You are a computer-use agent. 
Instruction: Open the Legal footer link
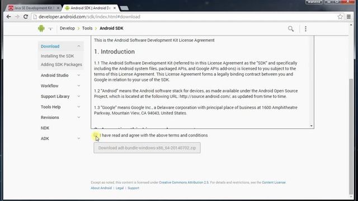pos(119,188)
